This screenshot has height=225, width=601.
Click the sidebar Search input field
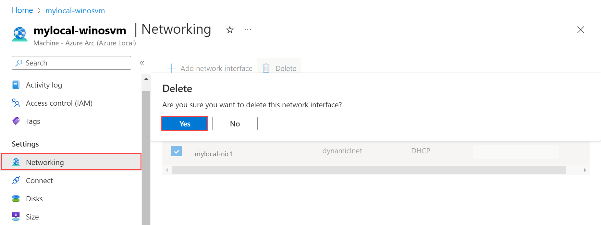tap(76, 63)
